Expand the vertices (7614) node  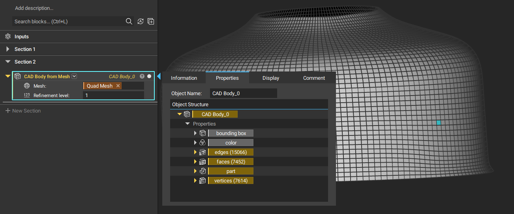click(195, 180)
